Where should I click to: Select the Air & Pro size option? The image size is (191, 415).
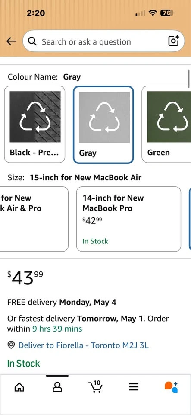tap(34, 219)
